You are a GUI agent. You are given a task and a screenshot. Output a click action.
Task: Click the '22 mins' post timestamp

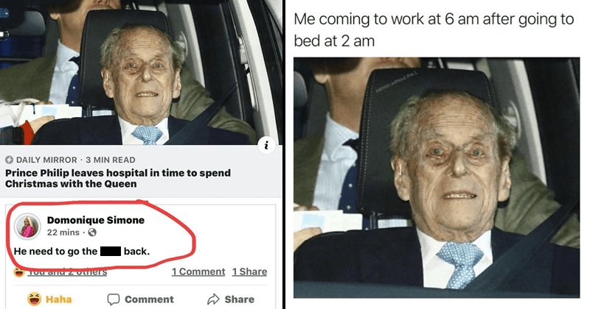coord(63,232)
